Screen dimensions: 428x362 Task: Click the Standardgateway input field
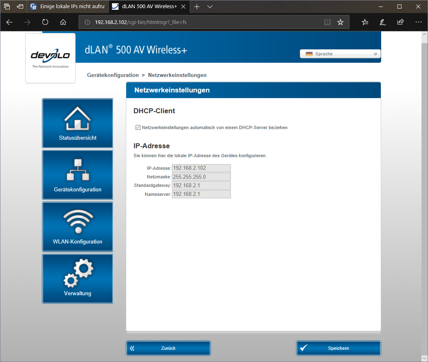coord(201,185)
